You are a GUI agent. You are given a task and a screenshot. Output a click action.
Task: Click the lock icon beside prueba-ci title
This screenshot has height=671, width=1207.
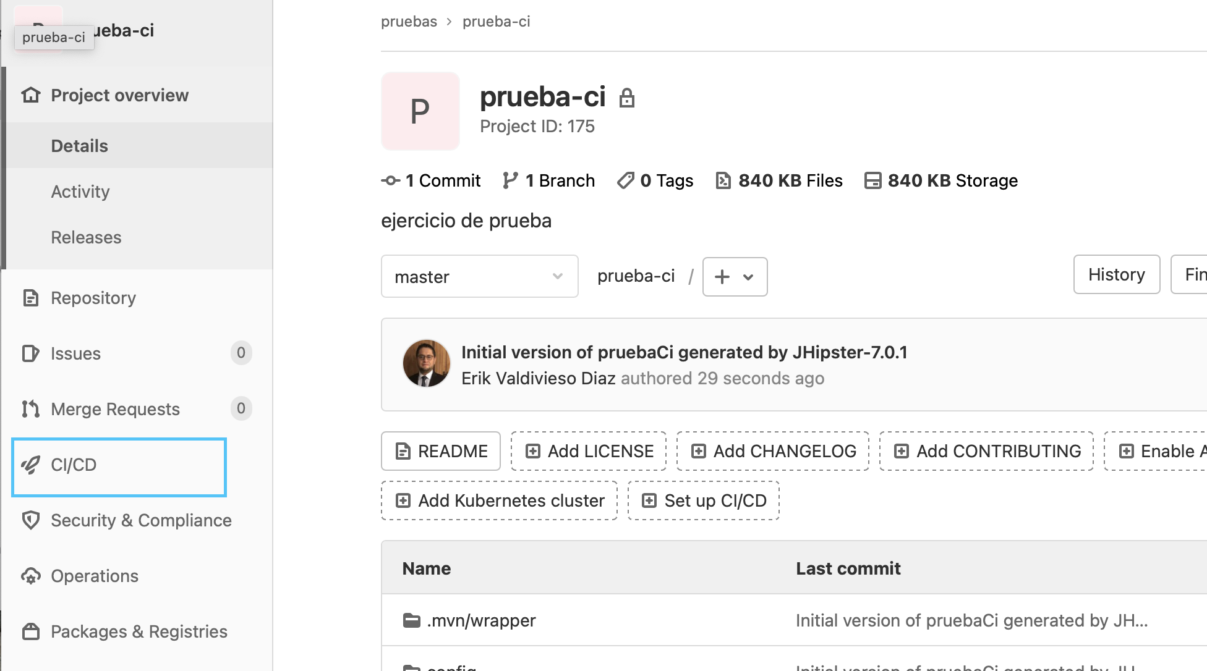click(628, 98)
